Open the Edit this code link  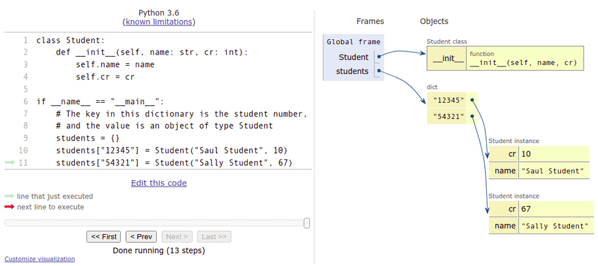pos(159,183)
